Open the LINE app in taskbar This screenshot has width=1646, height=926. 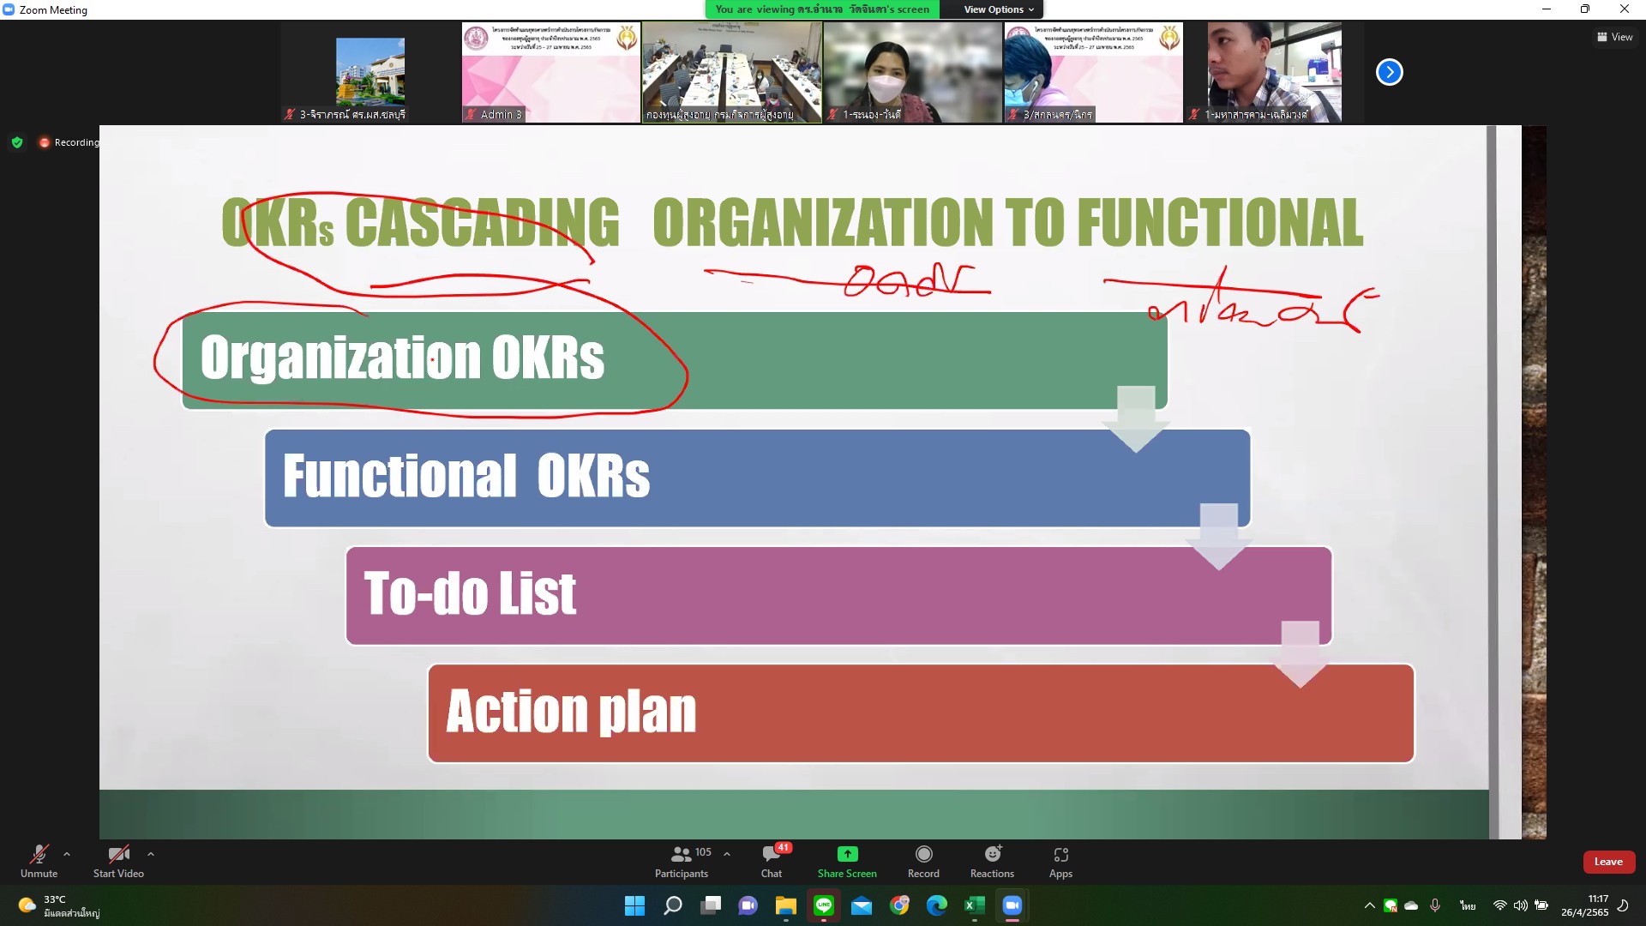click(824, 905)
